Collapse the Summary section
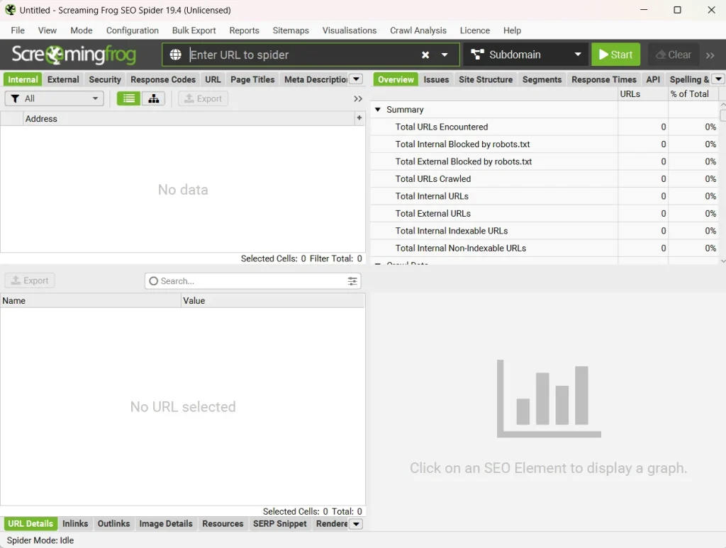The image size is (726, 548). [x=378, y=110]
